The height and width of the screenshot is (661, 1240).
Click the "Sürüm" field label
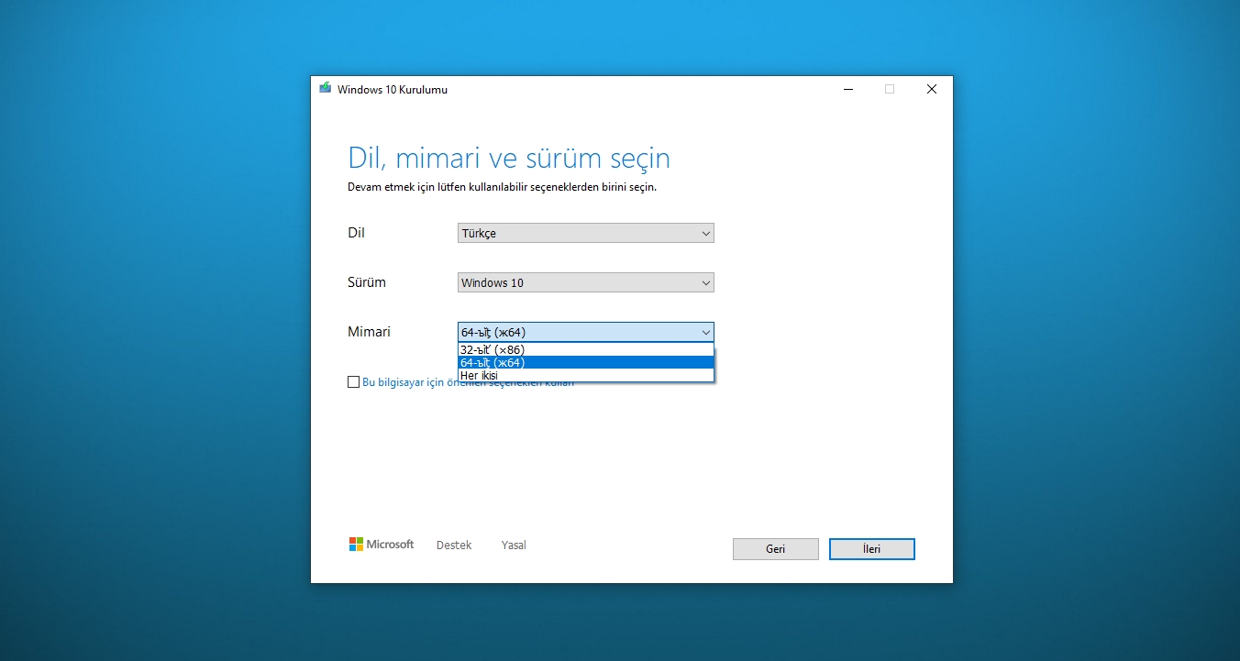point(367,282)
